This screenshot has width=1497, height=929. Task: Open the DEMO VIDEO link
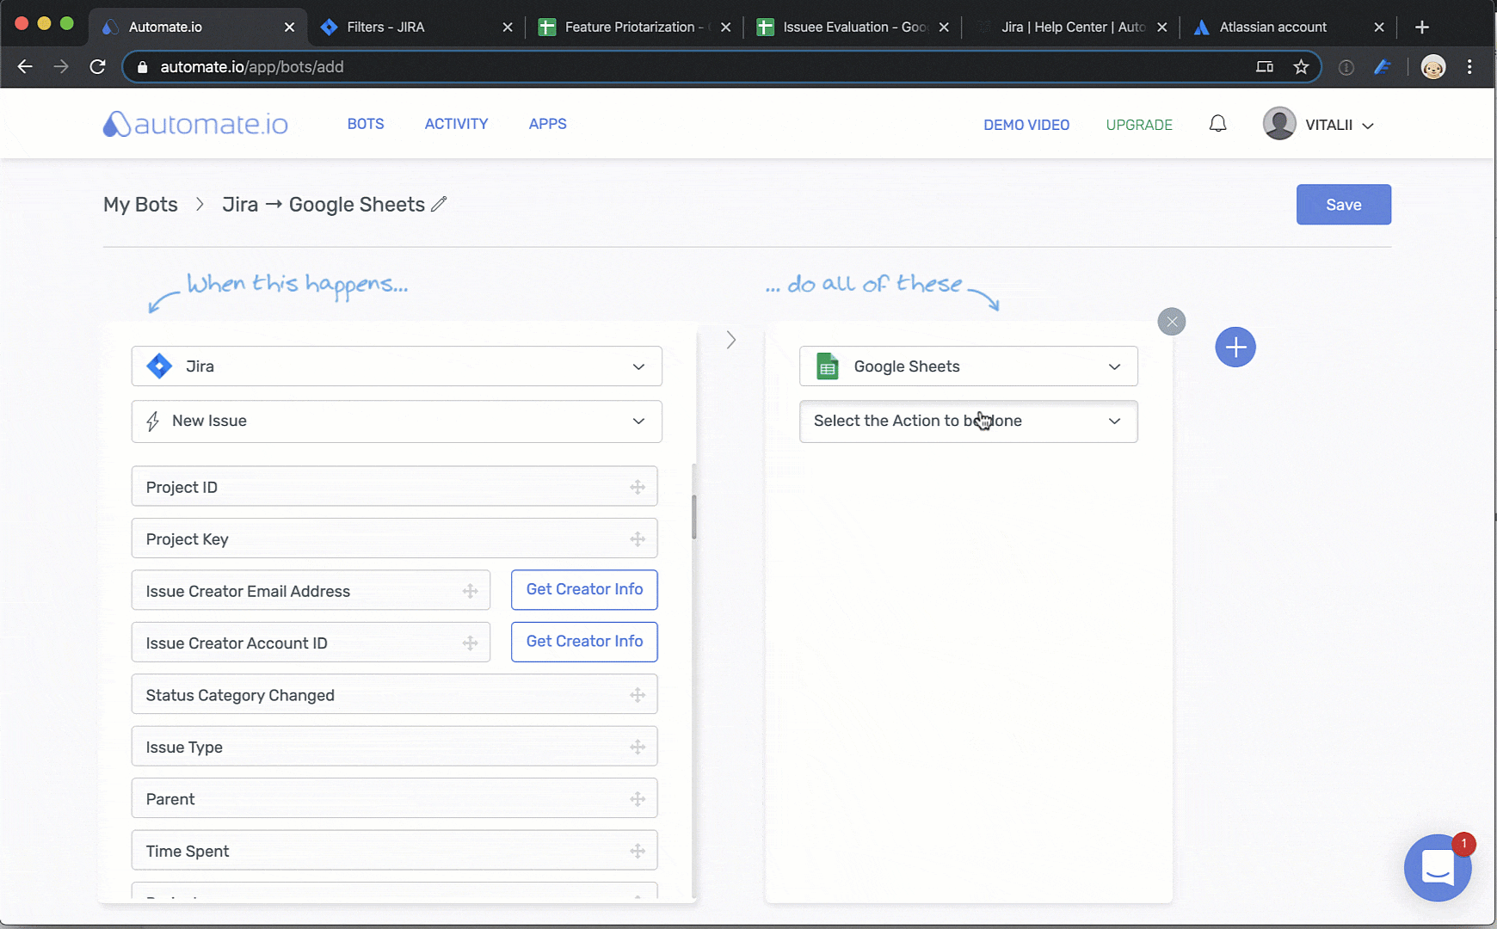click(1026, 125)
